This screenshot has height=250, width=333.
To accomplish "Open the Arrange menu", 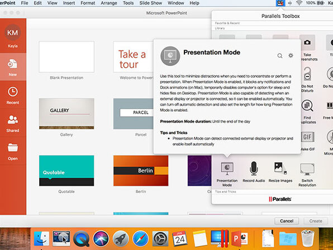I will pyautogui.click(x=109, y=3).
